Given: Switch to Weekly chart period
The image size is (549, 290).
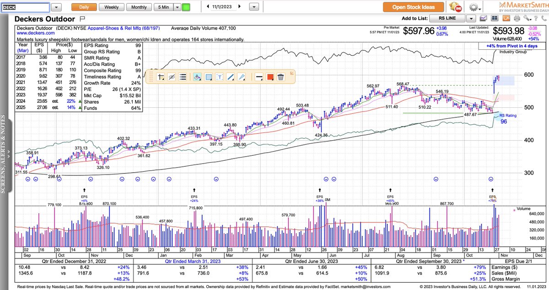Looking at the screenshot, I should pos(112,7).
